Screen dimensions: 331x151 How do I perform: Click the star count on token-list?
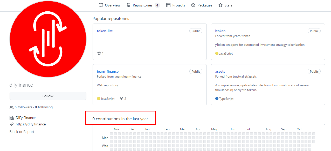click(x=100, y=53)
